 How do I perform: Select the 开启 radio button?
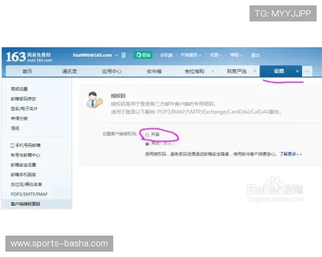(147, 135)
